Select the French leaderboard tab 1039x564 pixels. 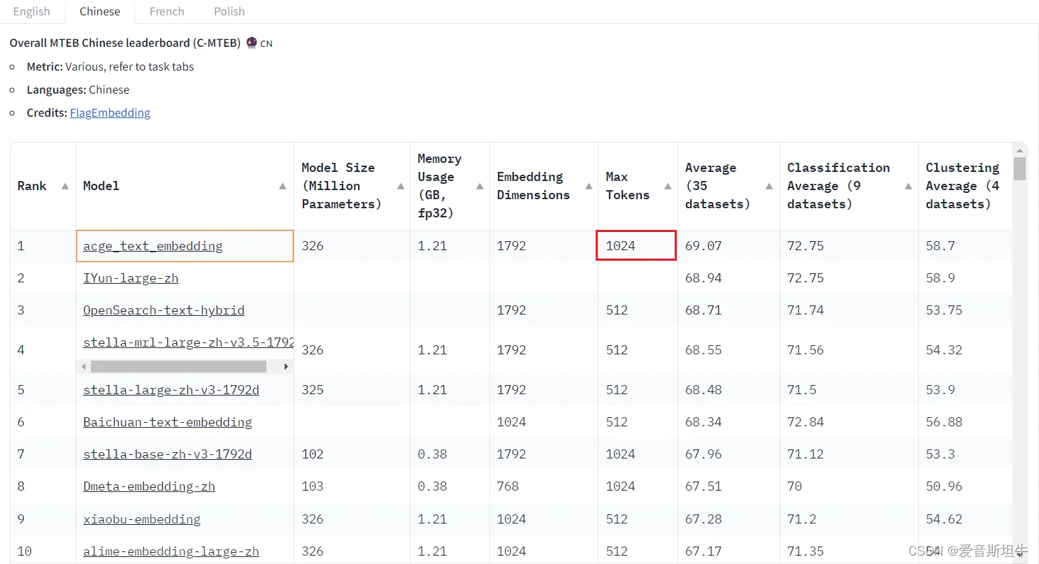pyautogui.click(x=167, y=11)
